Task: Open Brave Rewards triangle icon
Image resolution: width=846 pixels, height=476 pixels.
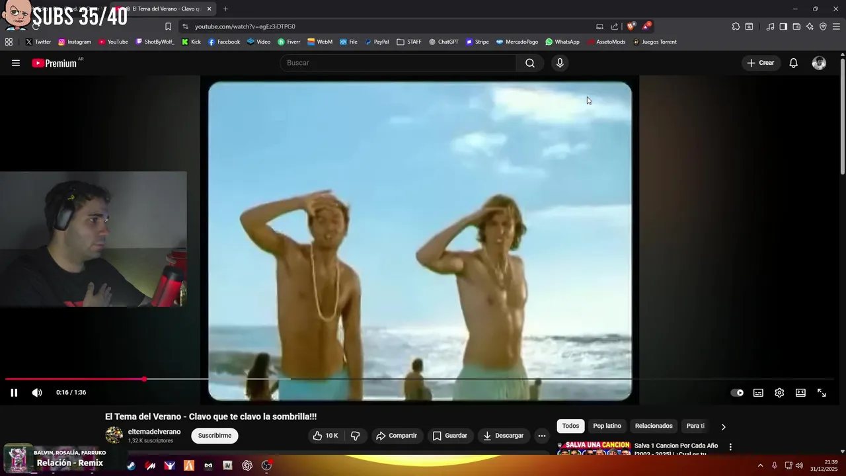Action: pyautogui.click(x=646, y=26)
